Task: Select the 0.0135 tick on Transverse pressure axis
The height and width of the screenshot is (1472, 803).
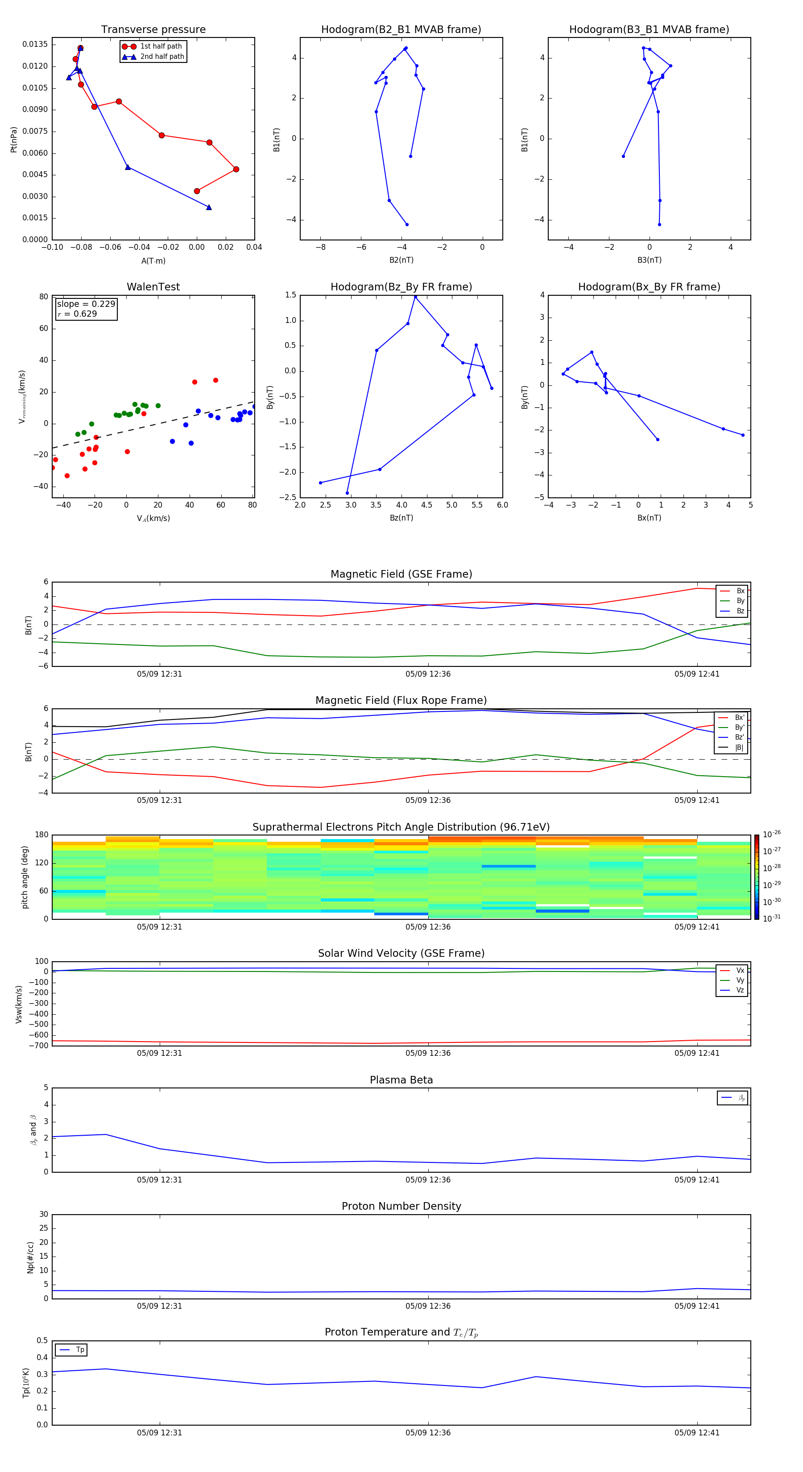Action: [35, 45]
